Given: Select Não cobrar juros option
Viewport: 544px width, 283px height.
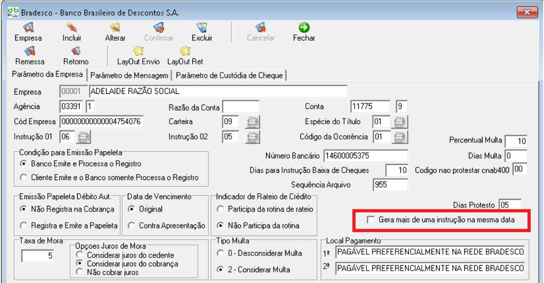Looking at the screenshot, I should (x=80, y=271).
